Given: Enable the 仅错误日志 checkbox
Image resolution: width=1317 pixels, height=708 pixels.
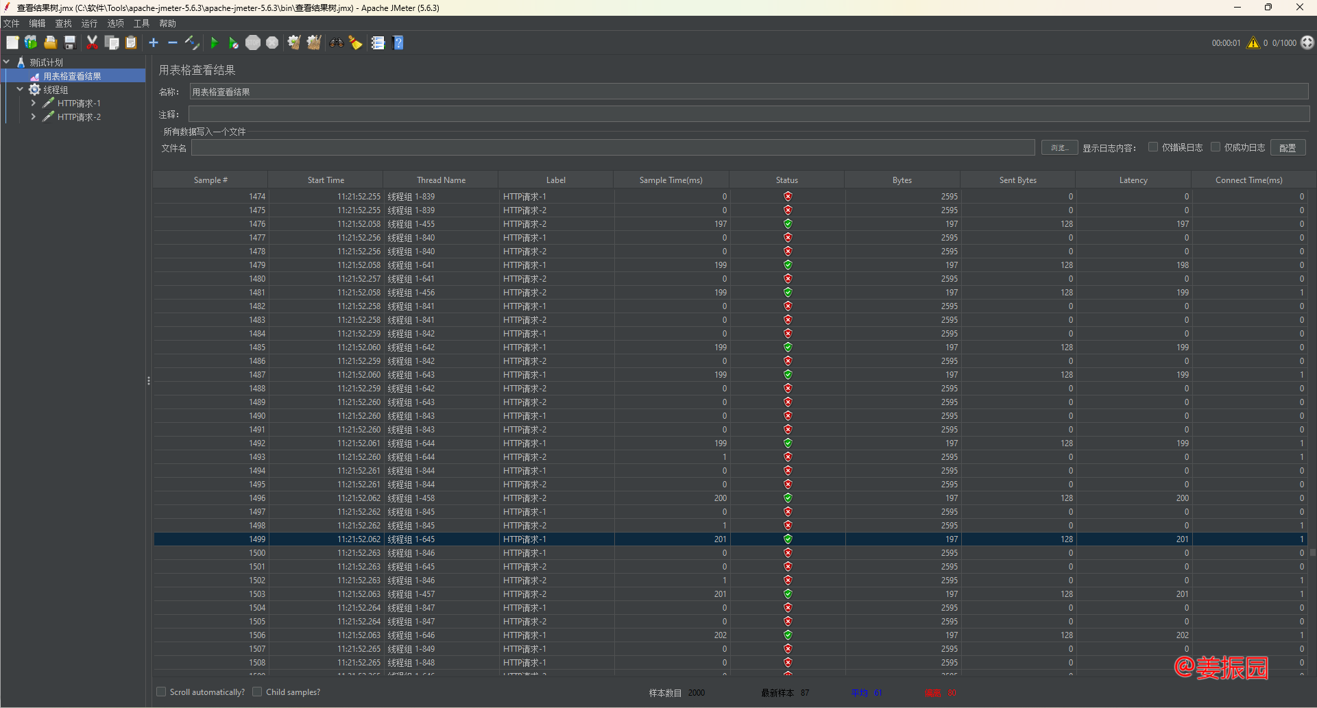Looking at the screenshot, I should point(1153,147).
